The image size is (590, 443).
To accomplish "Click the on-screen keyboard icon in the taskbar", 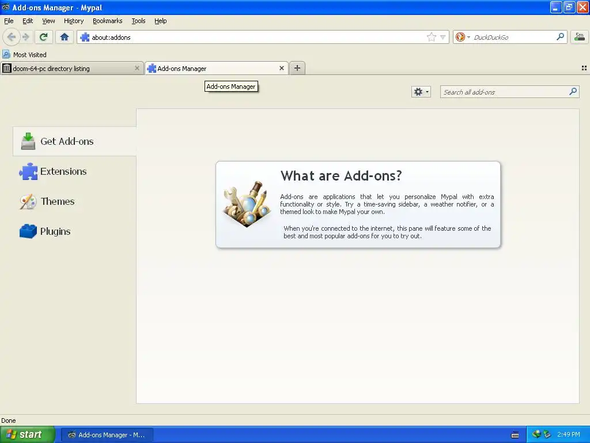I will point(515,435).
